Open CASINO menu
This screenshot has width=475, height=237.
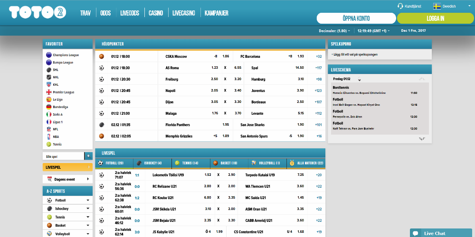tap(156, 13)
